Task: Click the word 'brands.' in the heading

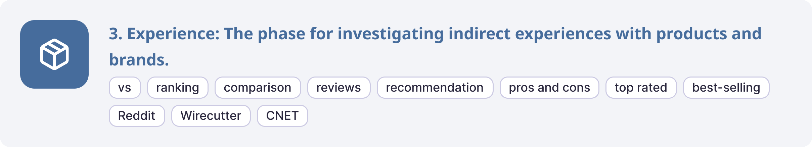Action: click(139, 60)
